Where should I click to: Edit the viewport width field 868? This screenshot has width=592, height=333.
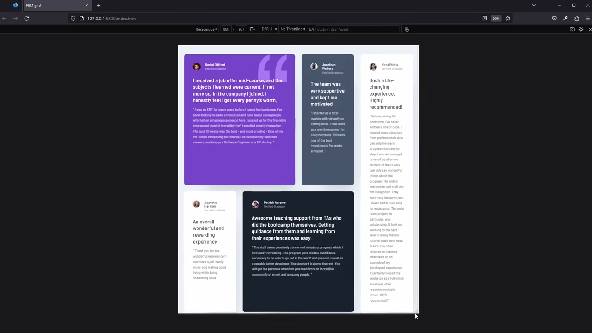[x=226, y=29]
